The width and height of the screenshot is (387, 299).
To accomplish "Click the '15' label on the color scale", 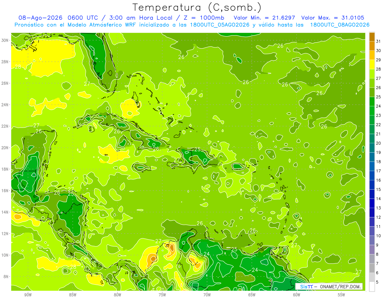I will (x=379, y=189).
